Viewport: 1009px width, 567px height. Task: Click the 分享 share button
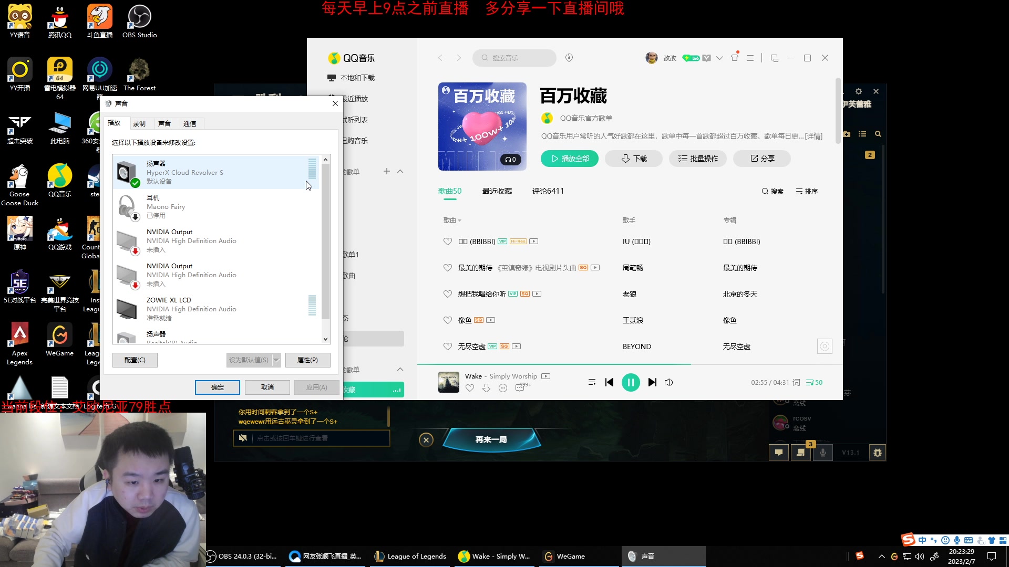click(x=762, y=159)
